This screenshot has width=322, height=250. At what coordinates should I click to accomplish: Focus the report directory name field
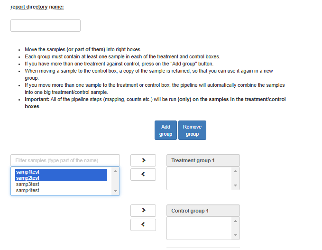coord(46,26)
